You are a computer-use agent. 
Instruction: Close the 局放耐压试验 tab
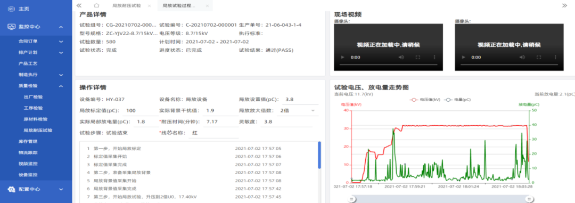click(149, 6)
